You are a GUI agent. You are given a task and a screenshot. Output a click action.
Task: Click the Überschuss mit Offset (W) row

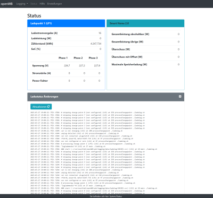(x=145, y=57)
